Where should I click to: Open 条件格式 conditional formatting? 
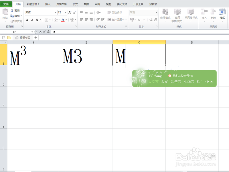(165, 15)
